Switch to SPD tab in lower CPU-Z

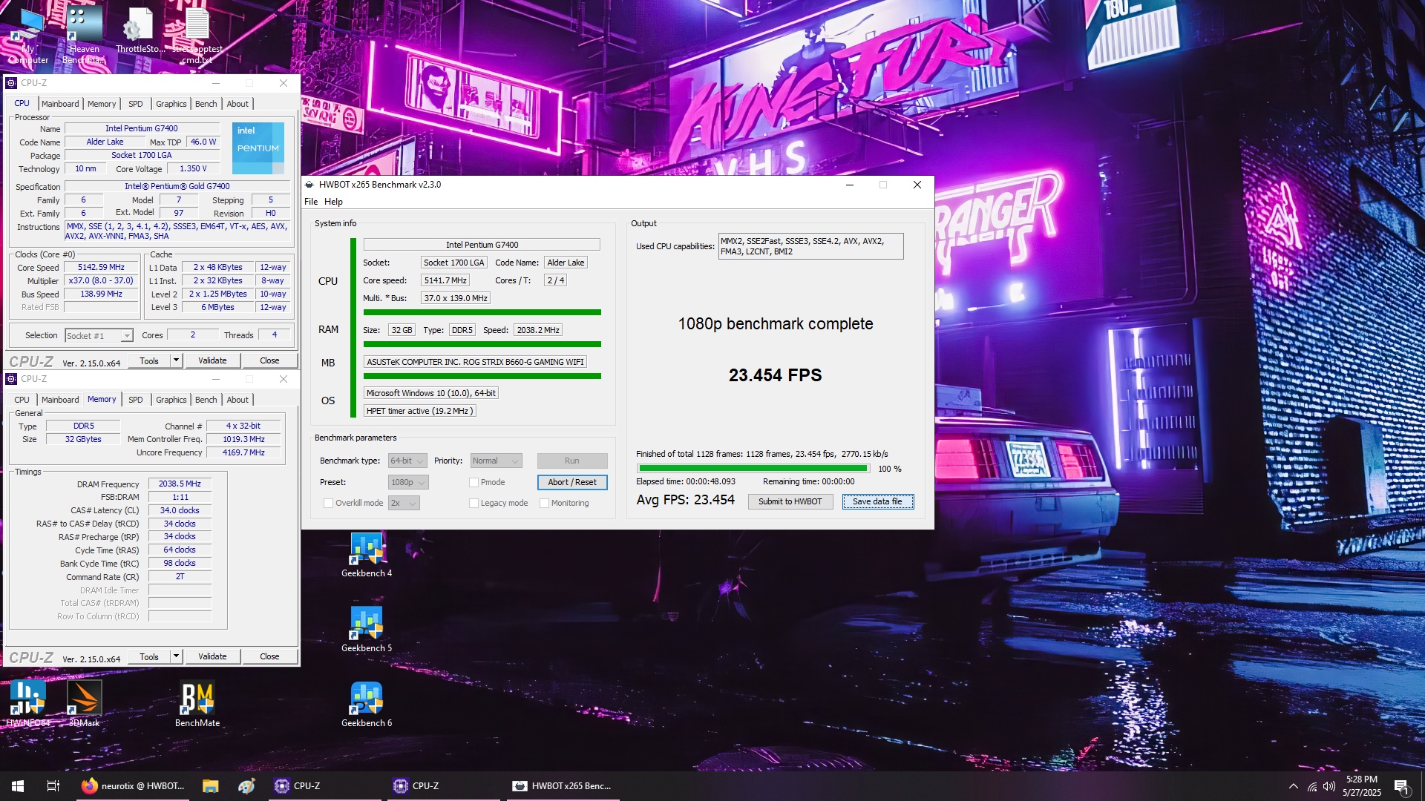coord(135,400)
